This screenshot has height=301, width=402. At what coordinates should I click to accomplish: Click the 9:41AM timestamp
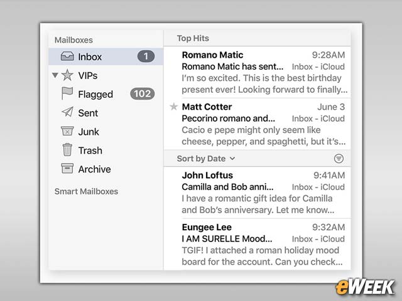click(x=329, y=176)
